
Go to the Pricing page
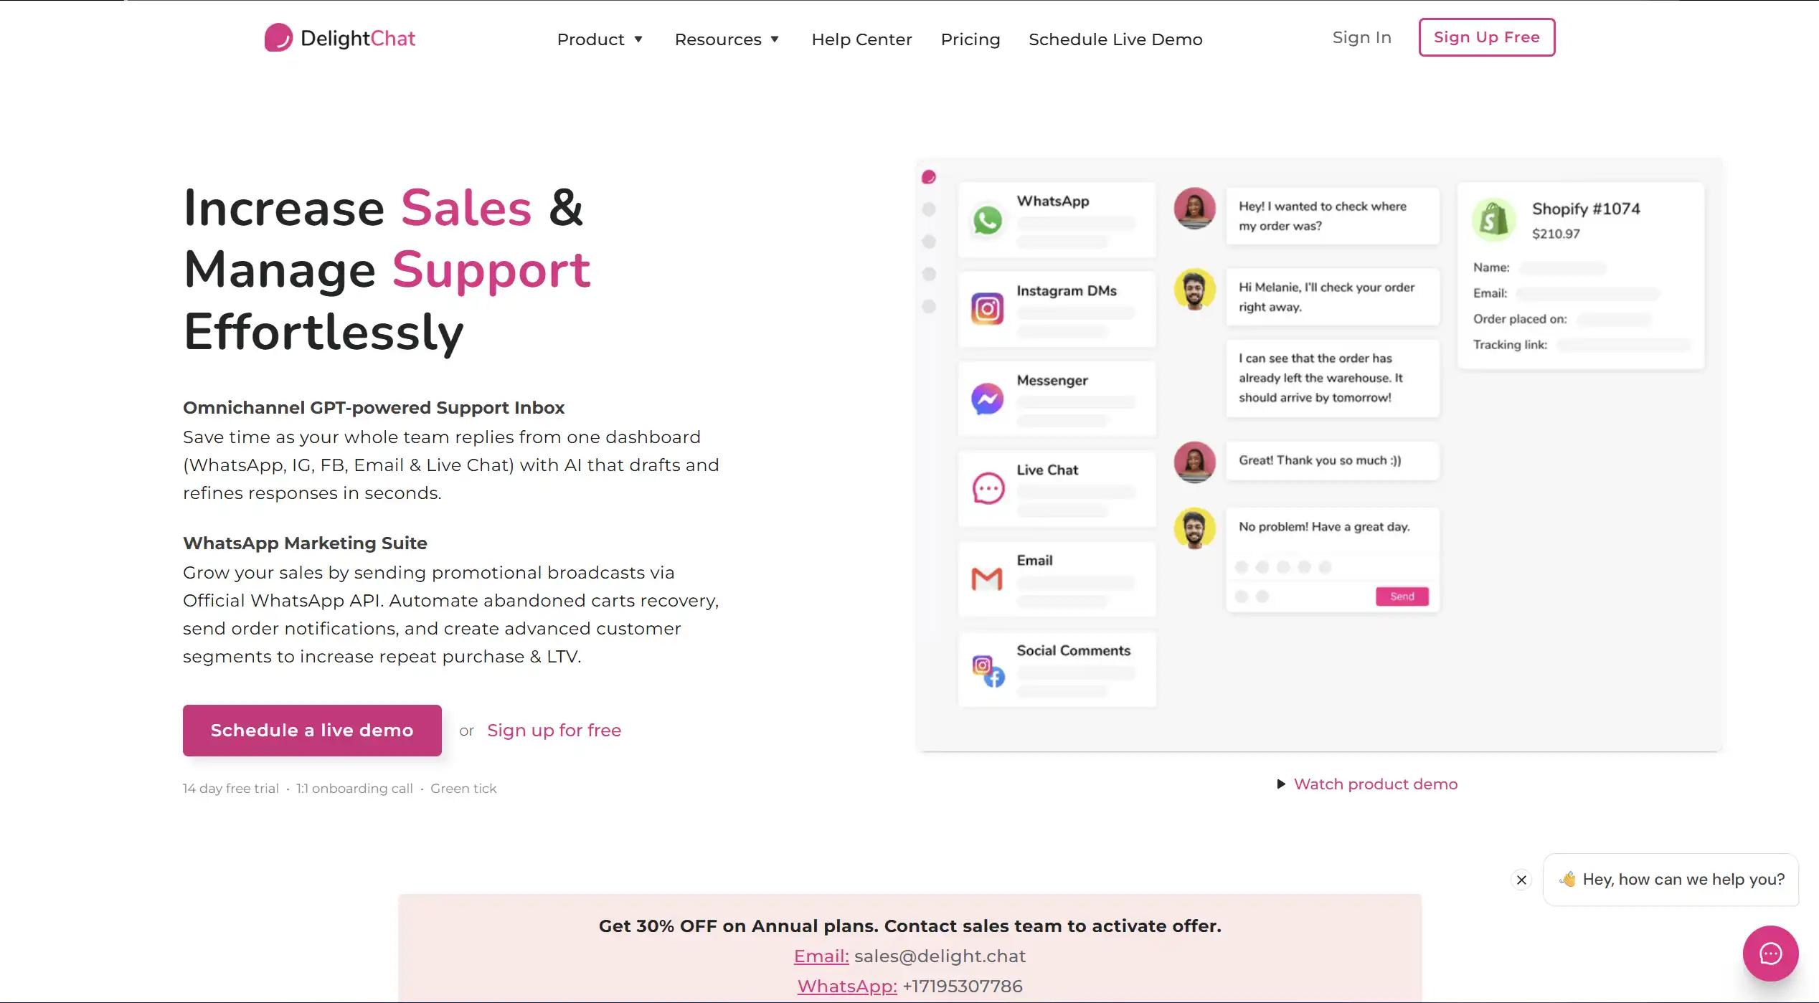pyautogui.click(x=970, y=39)
